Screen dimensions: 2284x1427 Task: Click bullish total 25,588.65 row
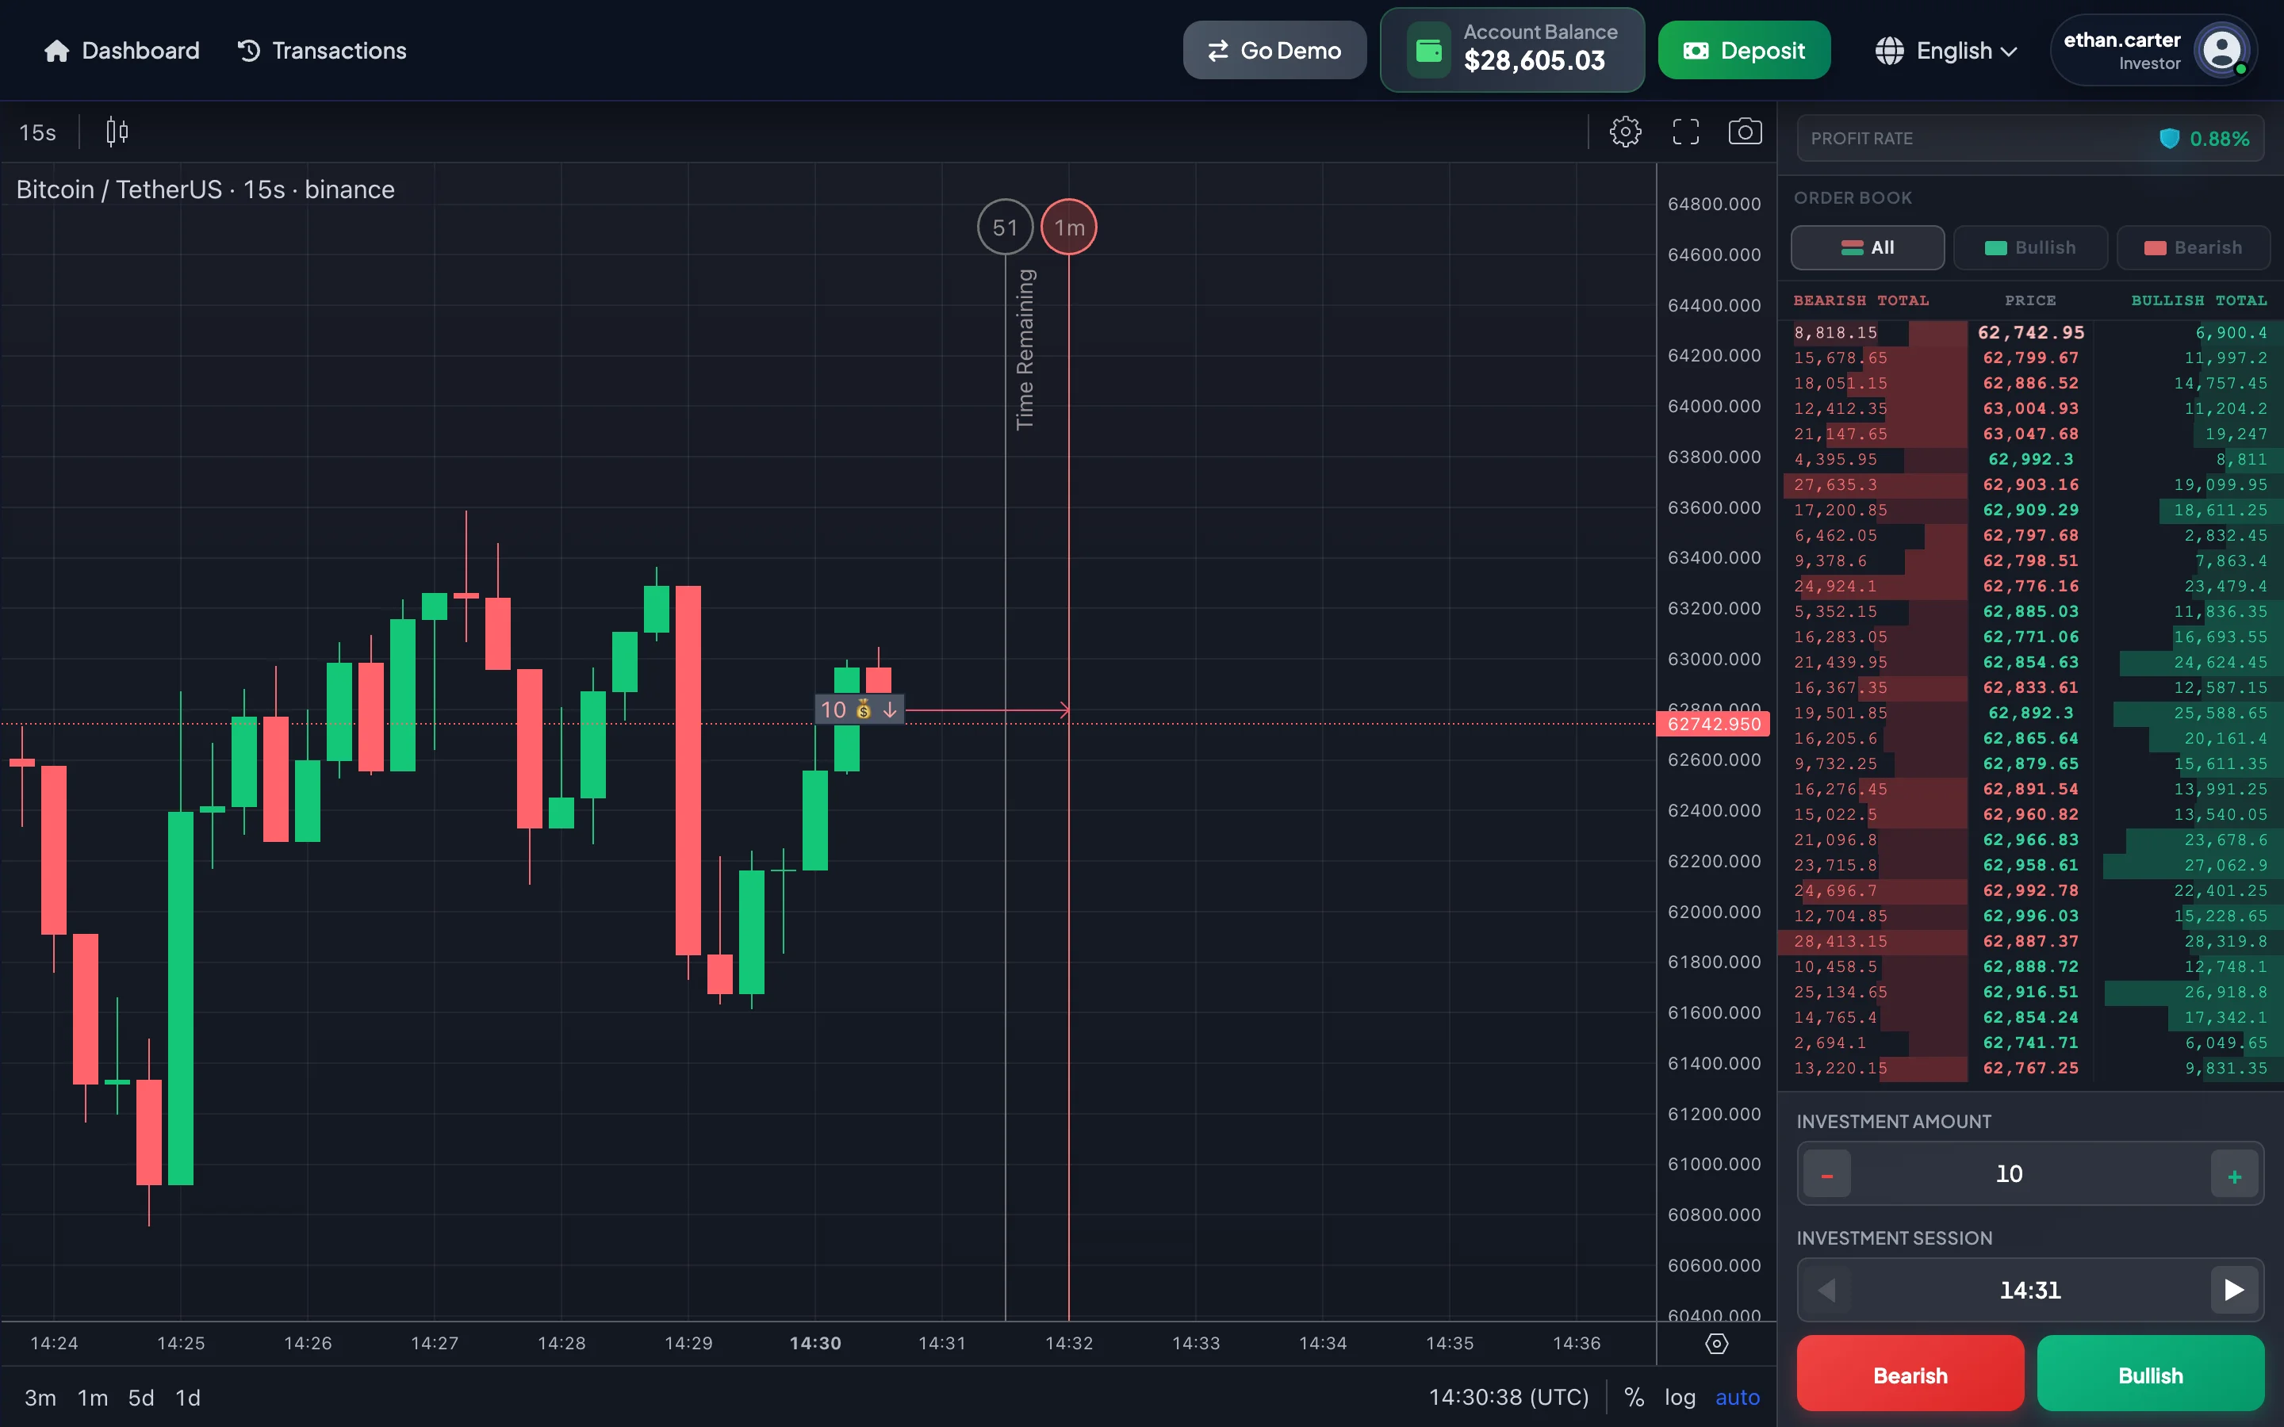[2221, 713]
